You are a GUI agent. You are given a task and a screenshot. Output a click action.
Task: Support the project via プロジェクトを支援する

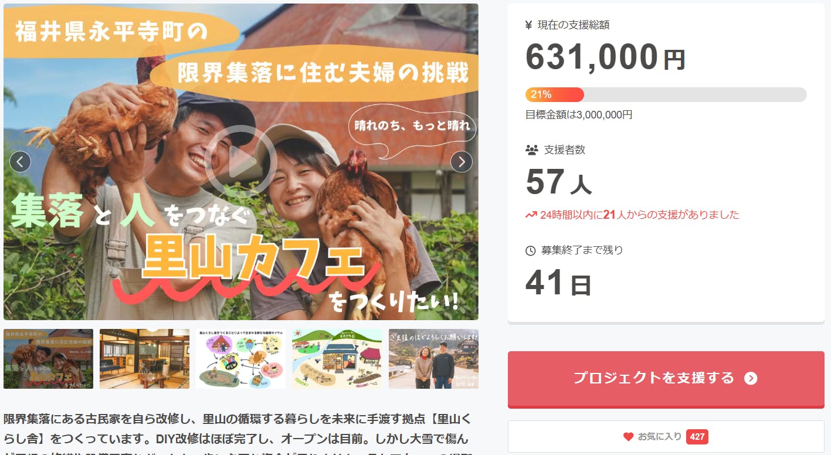click(x=666, y=378)
